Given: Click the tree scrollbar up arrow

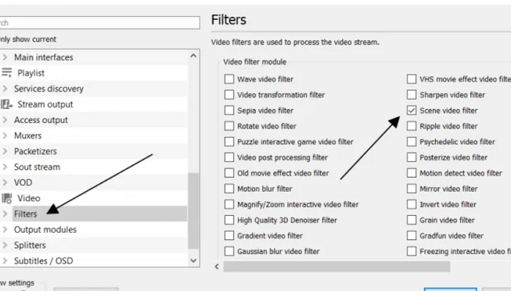Looking at the screenshot, I should click(193, 56).
